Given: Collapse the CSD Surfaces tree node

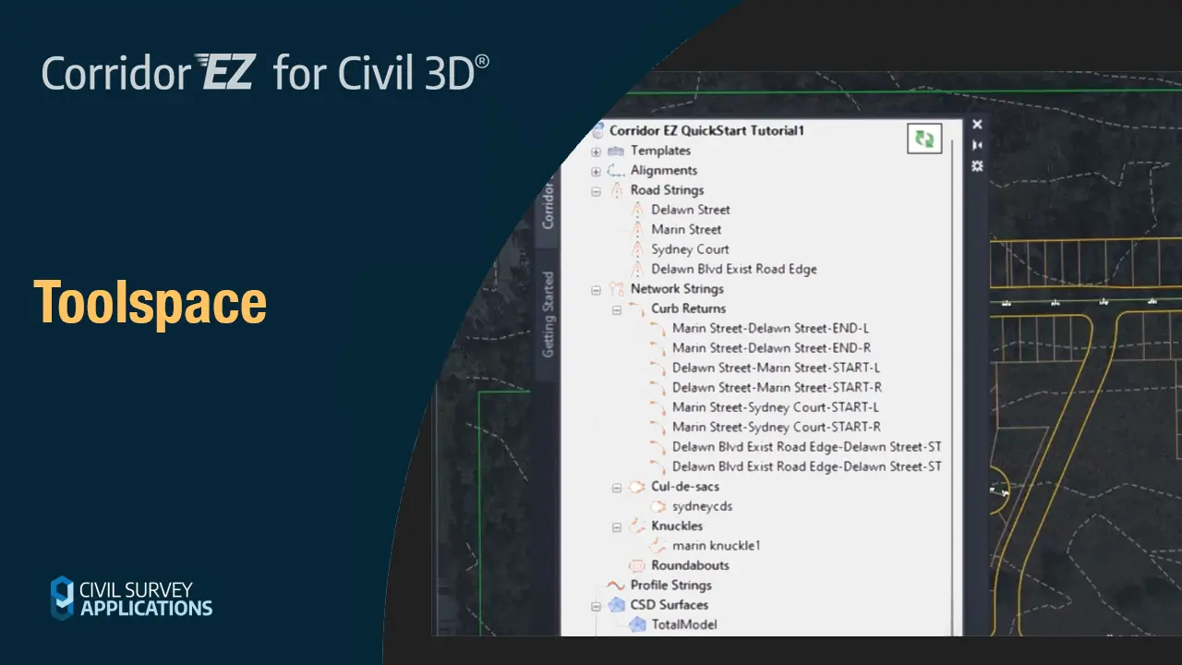Looking at the screenshot, I should [x=597, y=606].
